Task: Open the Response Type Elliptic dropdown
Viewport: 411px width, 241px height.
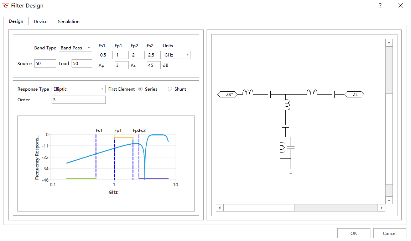Action: (79, 89)
